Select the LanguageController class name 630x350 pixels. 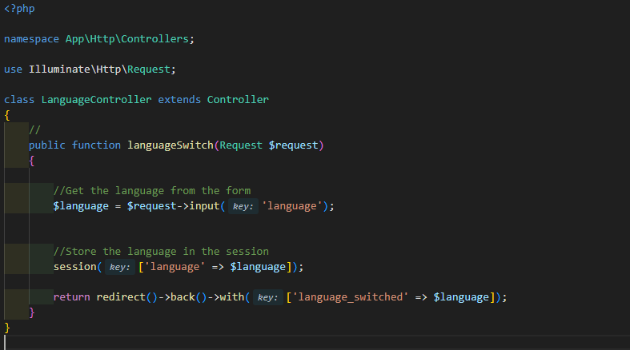click(x=95, y=100)
